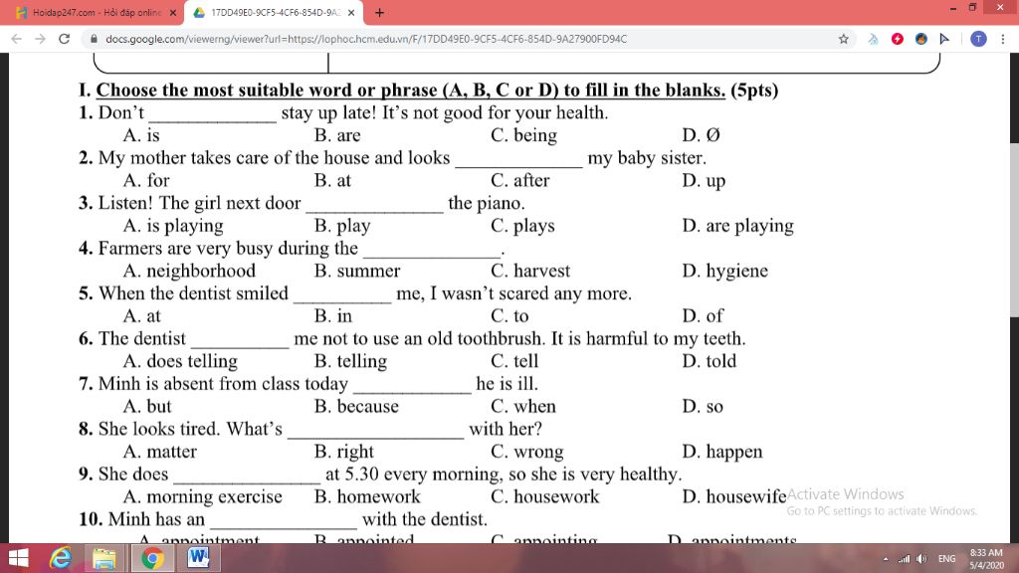Show hidden system tray icons
Viewport: 1019px width, 573px height.
tap(885, 559)
